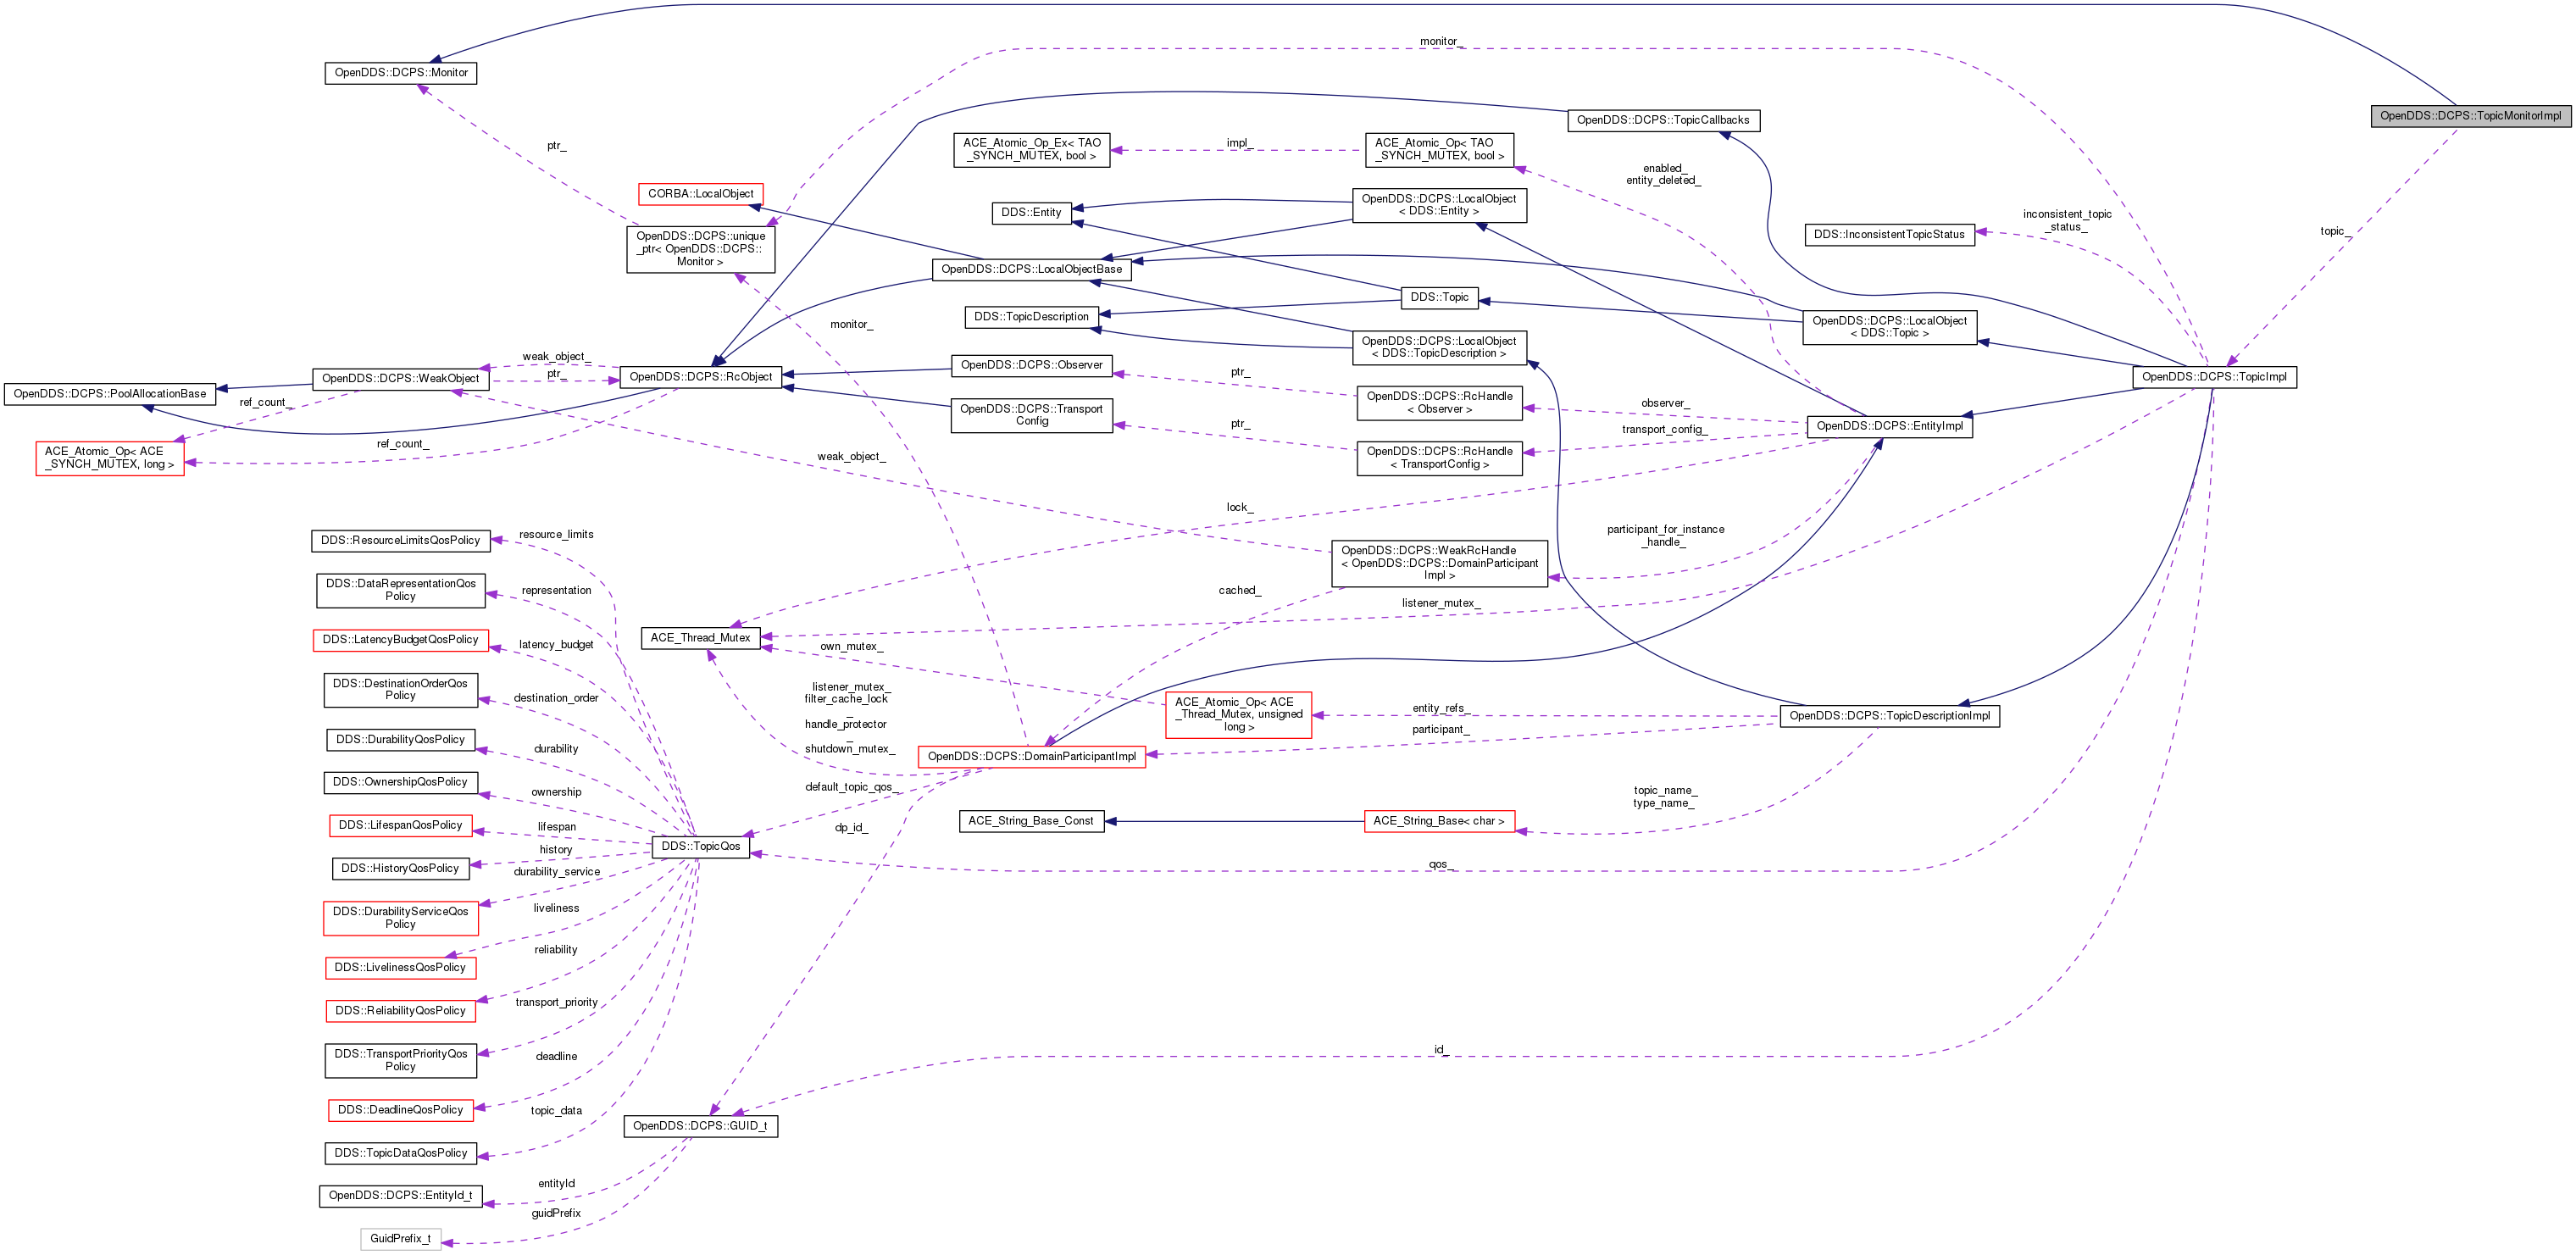
Task: Select the DDS::TopicQos class node
Action: pyautogui.click(x=700, y=845)
